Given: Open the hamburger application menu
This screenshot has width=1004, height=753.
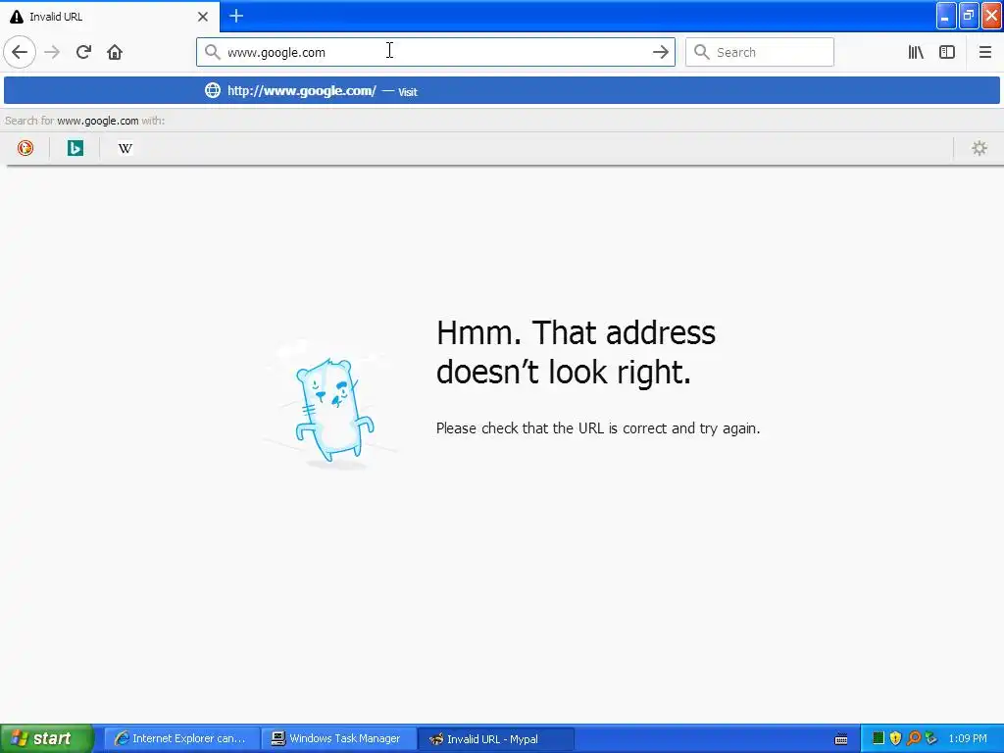Looking at the screenshot, I should (x=984, y=53).
